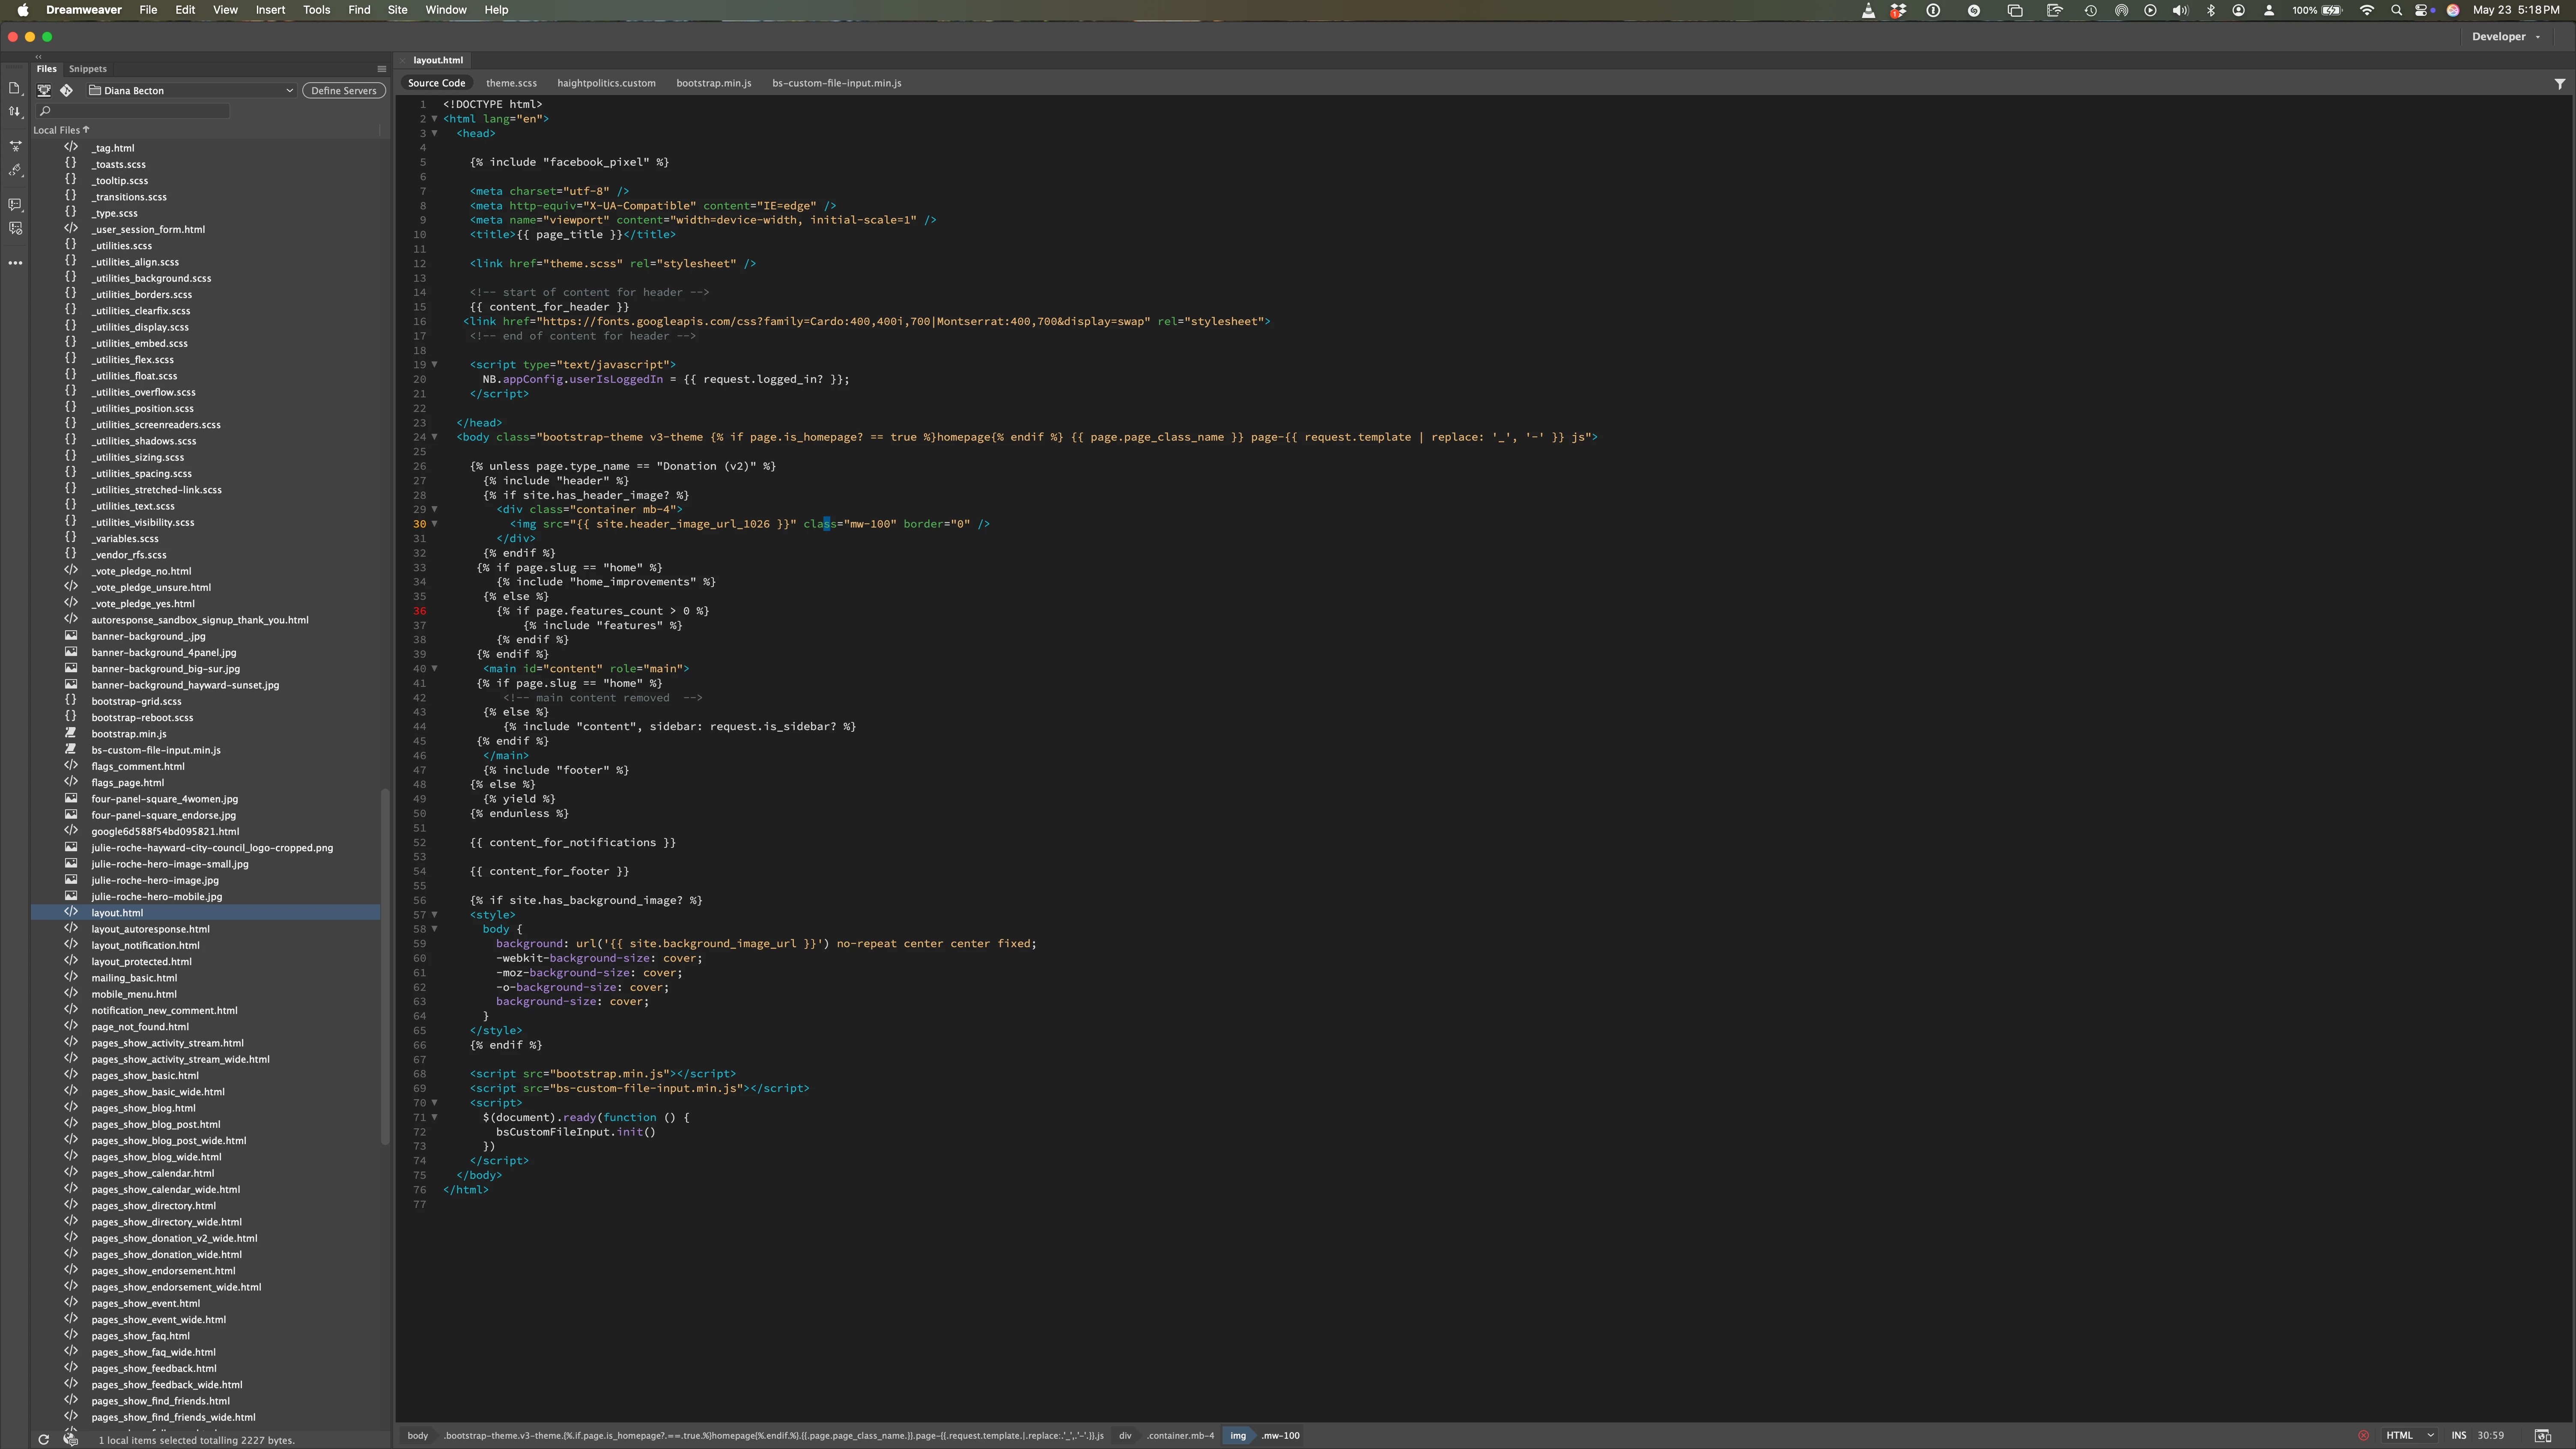Image resolution: width=2576 pixels, height=1449 pixels.
Task: Toggle the FTP/local server view button
Action: pos(44,90)
